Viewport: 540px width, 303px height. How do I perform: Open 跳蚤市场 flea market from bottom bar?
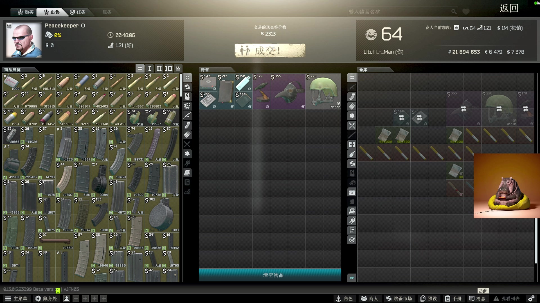[399, 299]
